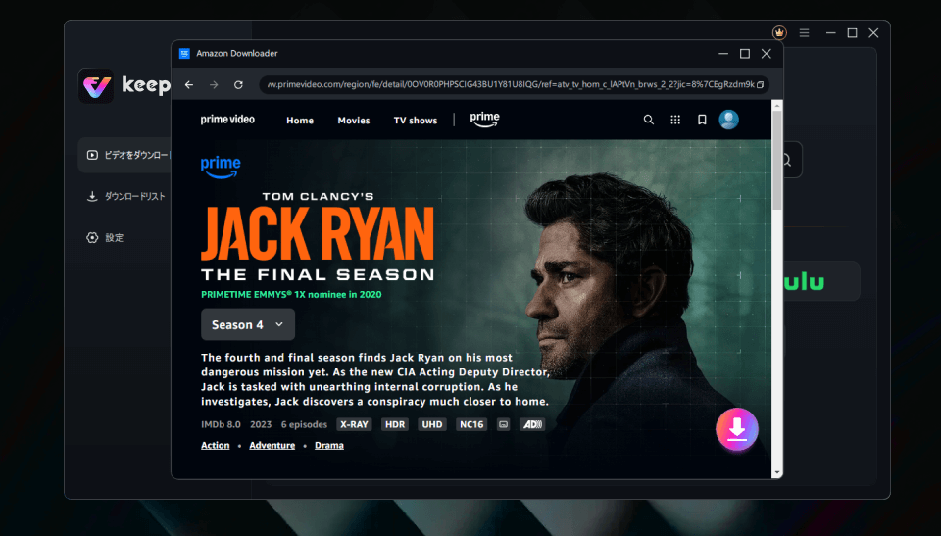Click the audio description AD badge
This screenshot has width=941, height=536.
531,424
